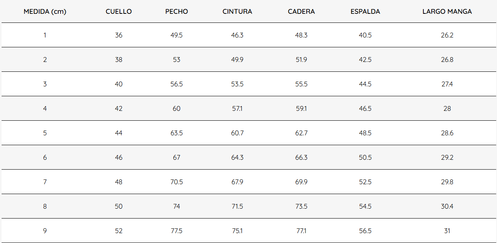
Task: Select size 1 in the MEDIDA column
Action: [45, 35]
